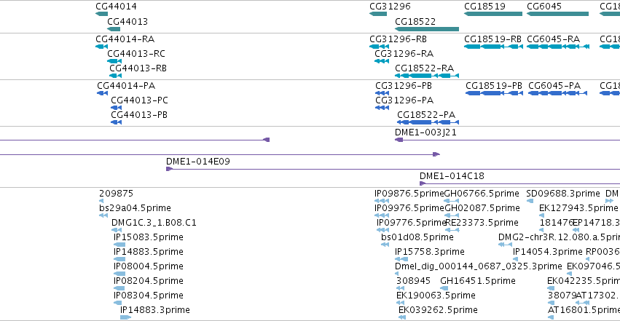The height and width of the screenshot is (321, 620).
Task: Select EST AT16801.5prime
Action: point(550,317)
